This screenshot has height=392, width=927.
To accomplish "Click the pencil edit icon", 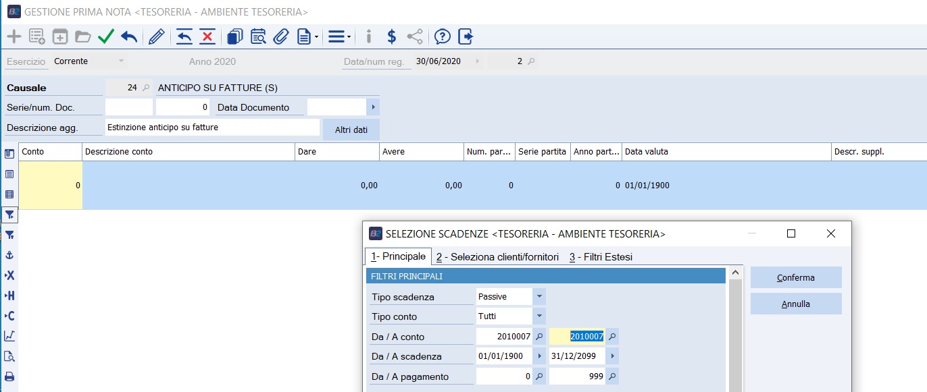I will point(157,36).
